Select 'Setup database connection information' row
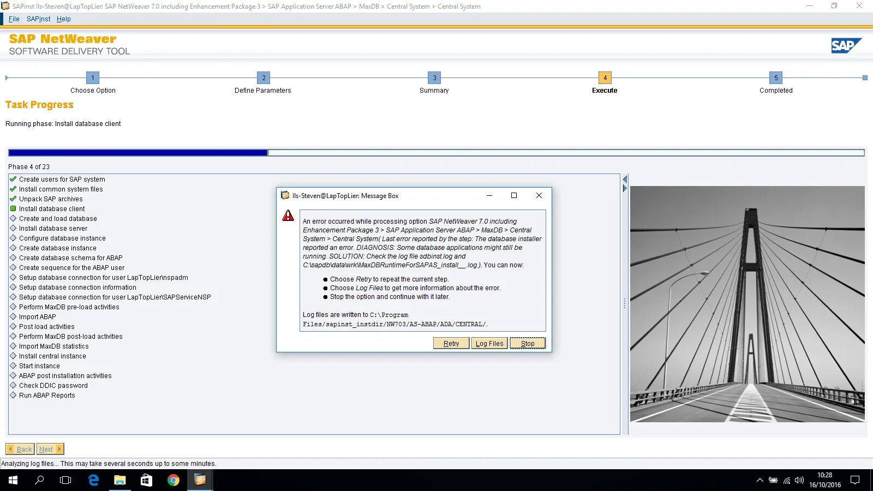This screenshot has width=873, height=491. point(77,288)
